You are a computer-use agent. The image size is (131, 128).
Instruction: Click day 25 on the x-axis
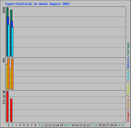(x=100, y=125)
